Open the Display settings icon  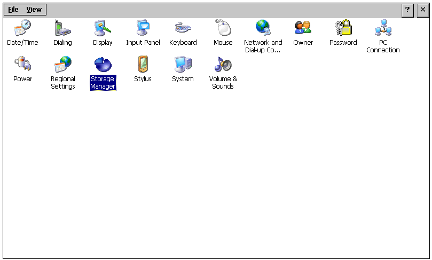(103, 28)
